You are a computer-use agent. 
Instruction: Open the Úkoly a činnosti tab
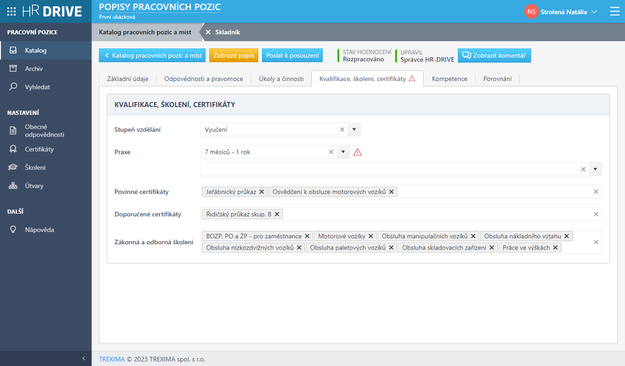(281, 79)
